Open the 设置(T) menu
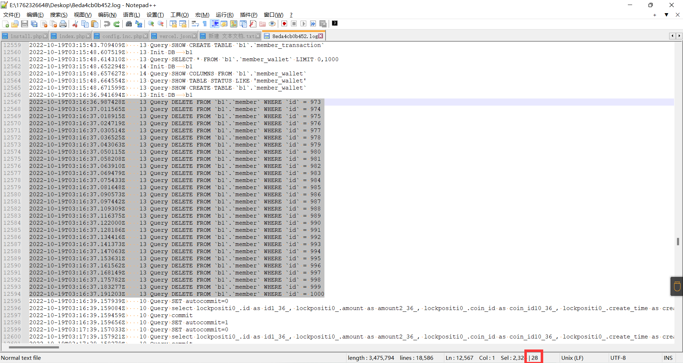Screen dimensions: 683x363 click(x=155, y=15)
